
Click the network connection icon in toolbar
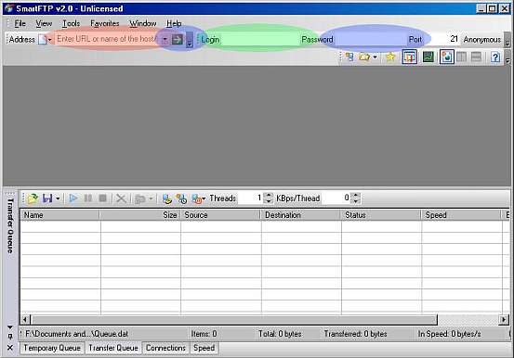[349, 57]
